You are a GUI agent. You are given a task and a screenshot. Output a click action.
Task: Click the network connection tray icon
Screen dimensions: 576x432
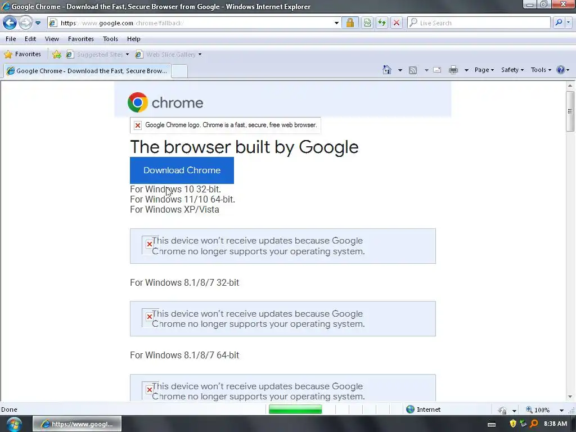(524, 424)
